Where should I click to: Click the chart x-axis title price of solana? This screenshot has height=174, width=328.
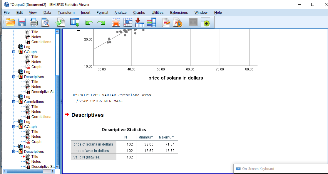coord(176,78)
